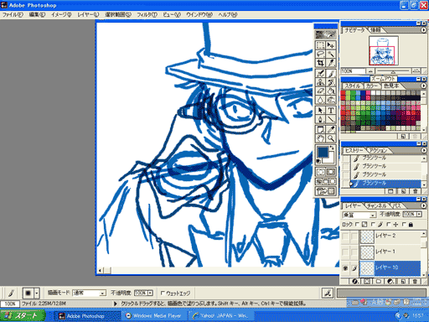Swap foreground and background colors
Screen dimensions: 429x322
tap(332, 148)
